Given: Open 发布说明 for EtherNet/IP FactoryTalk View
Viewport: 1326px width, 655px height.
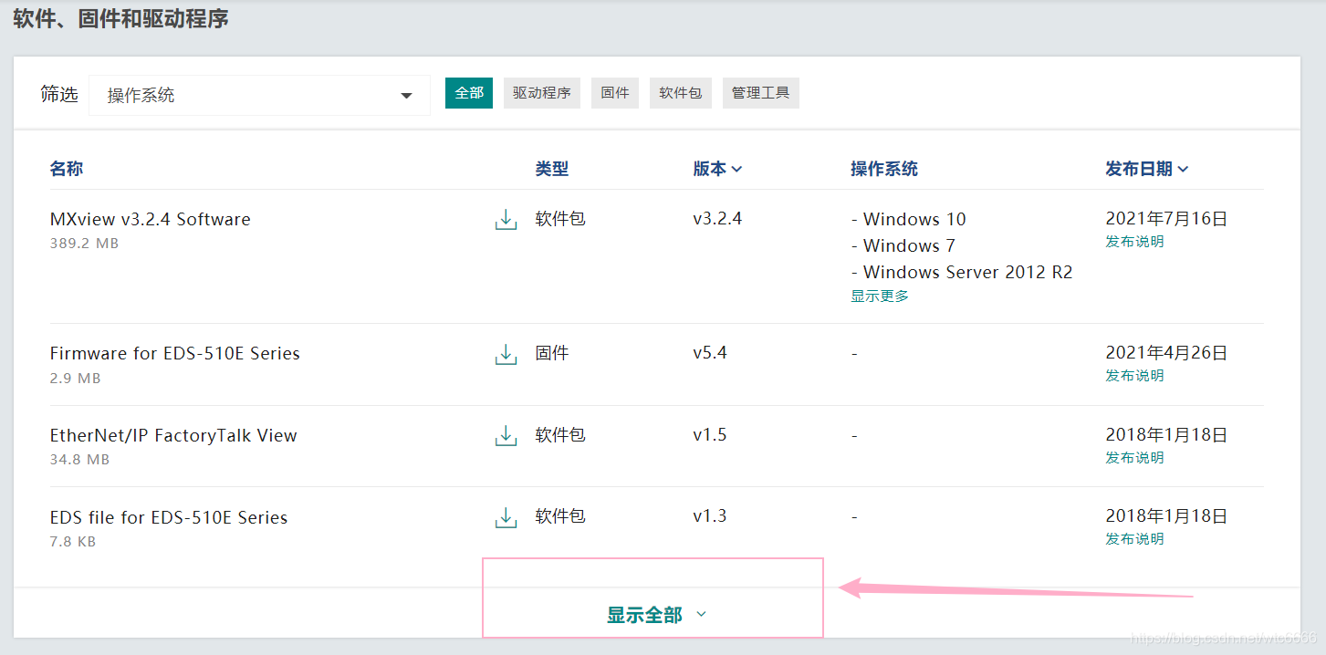Looking at the screenshot, I should tap(1134, 458).
